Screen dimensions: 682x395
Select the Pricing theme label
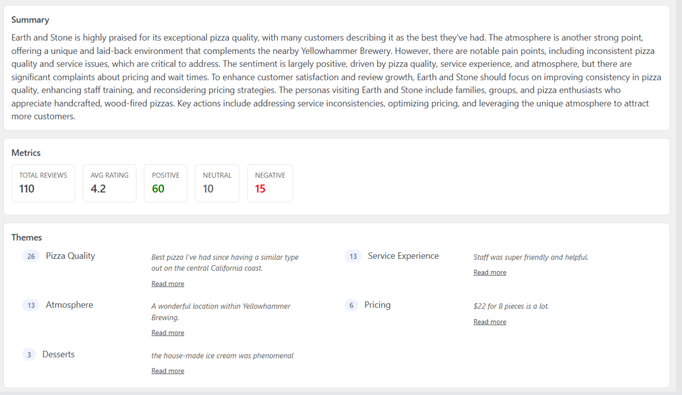(377, 305)
